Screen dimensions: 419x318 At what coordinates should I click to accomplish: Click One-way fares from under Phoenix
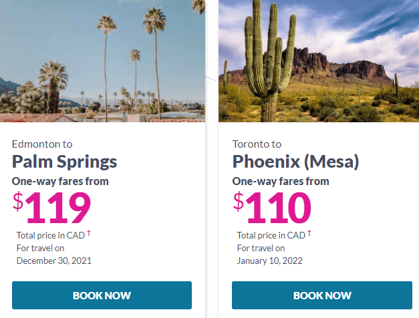[281, 182]
